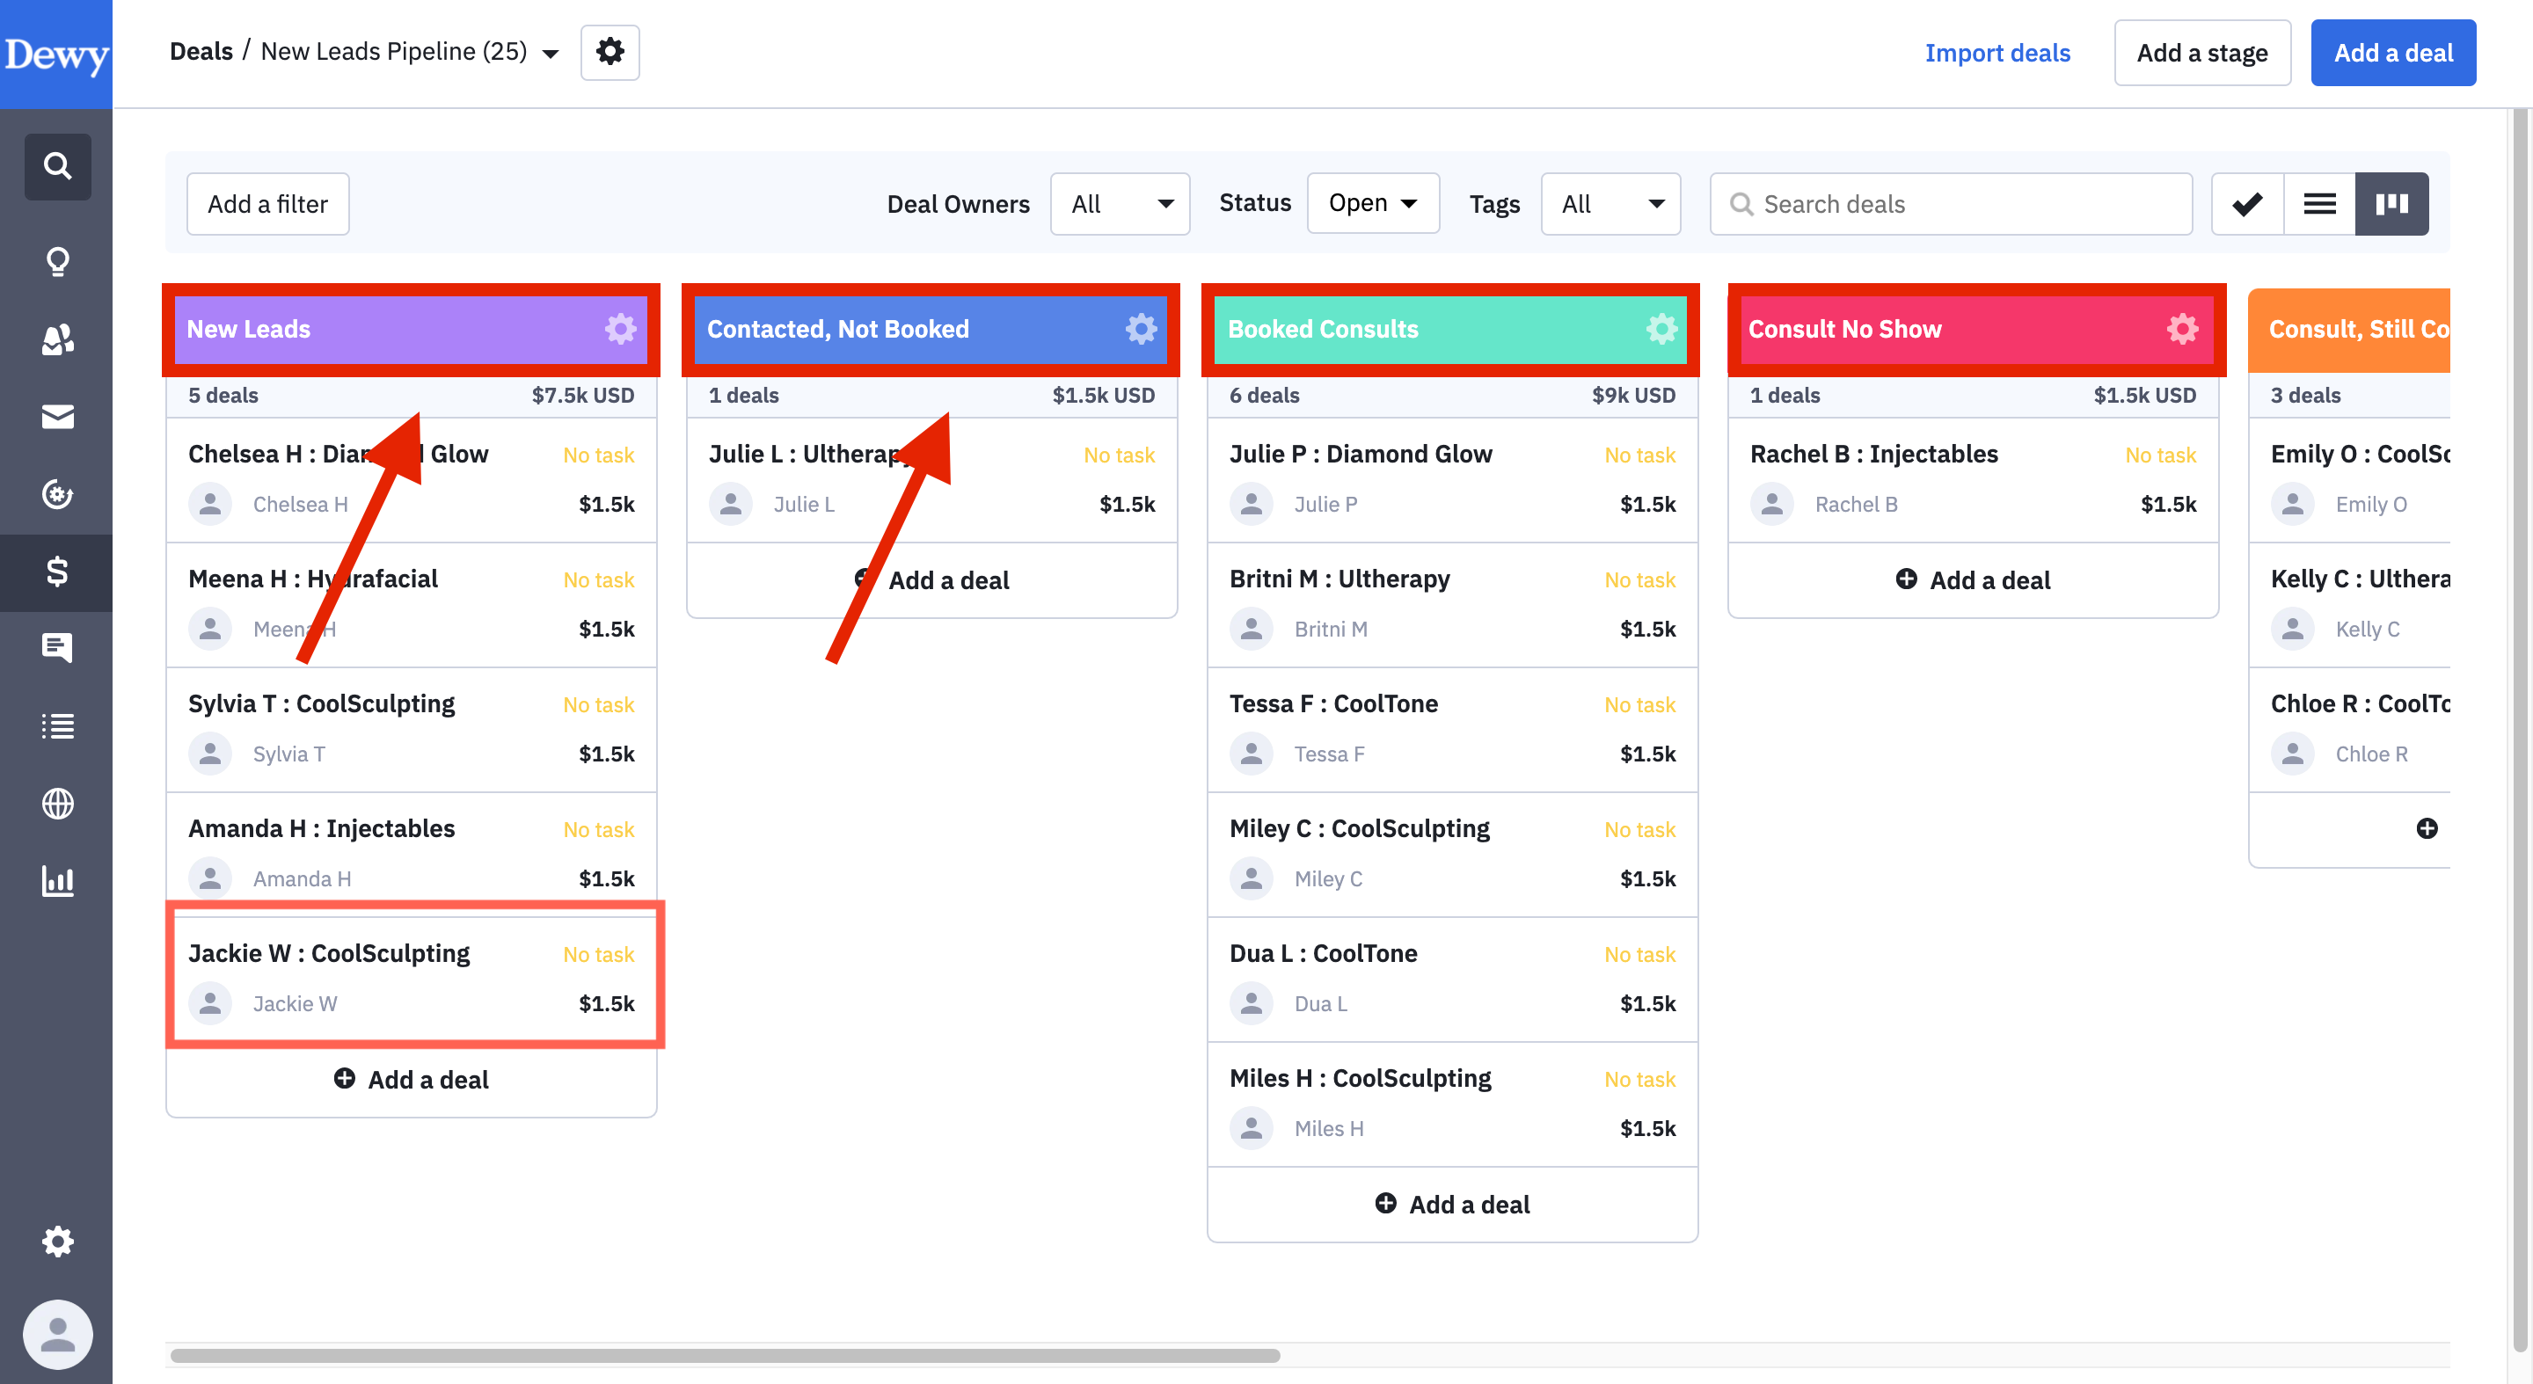Open your profile avatar menu
The image size is (2533, 1384).
[57, 1334]
